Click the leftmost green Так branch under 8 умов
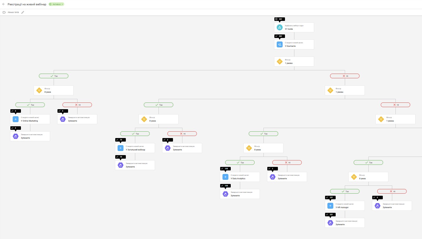Screen dimensions: 422x239 (30, 105)
